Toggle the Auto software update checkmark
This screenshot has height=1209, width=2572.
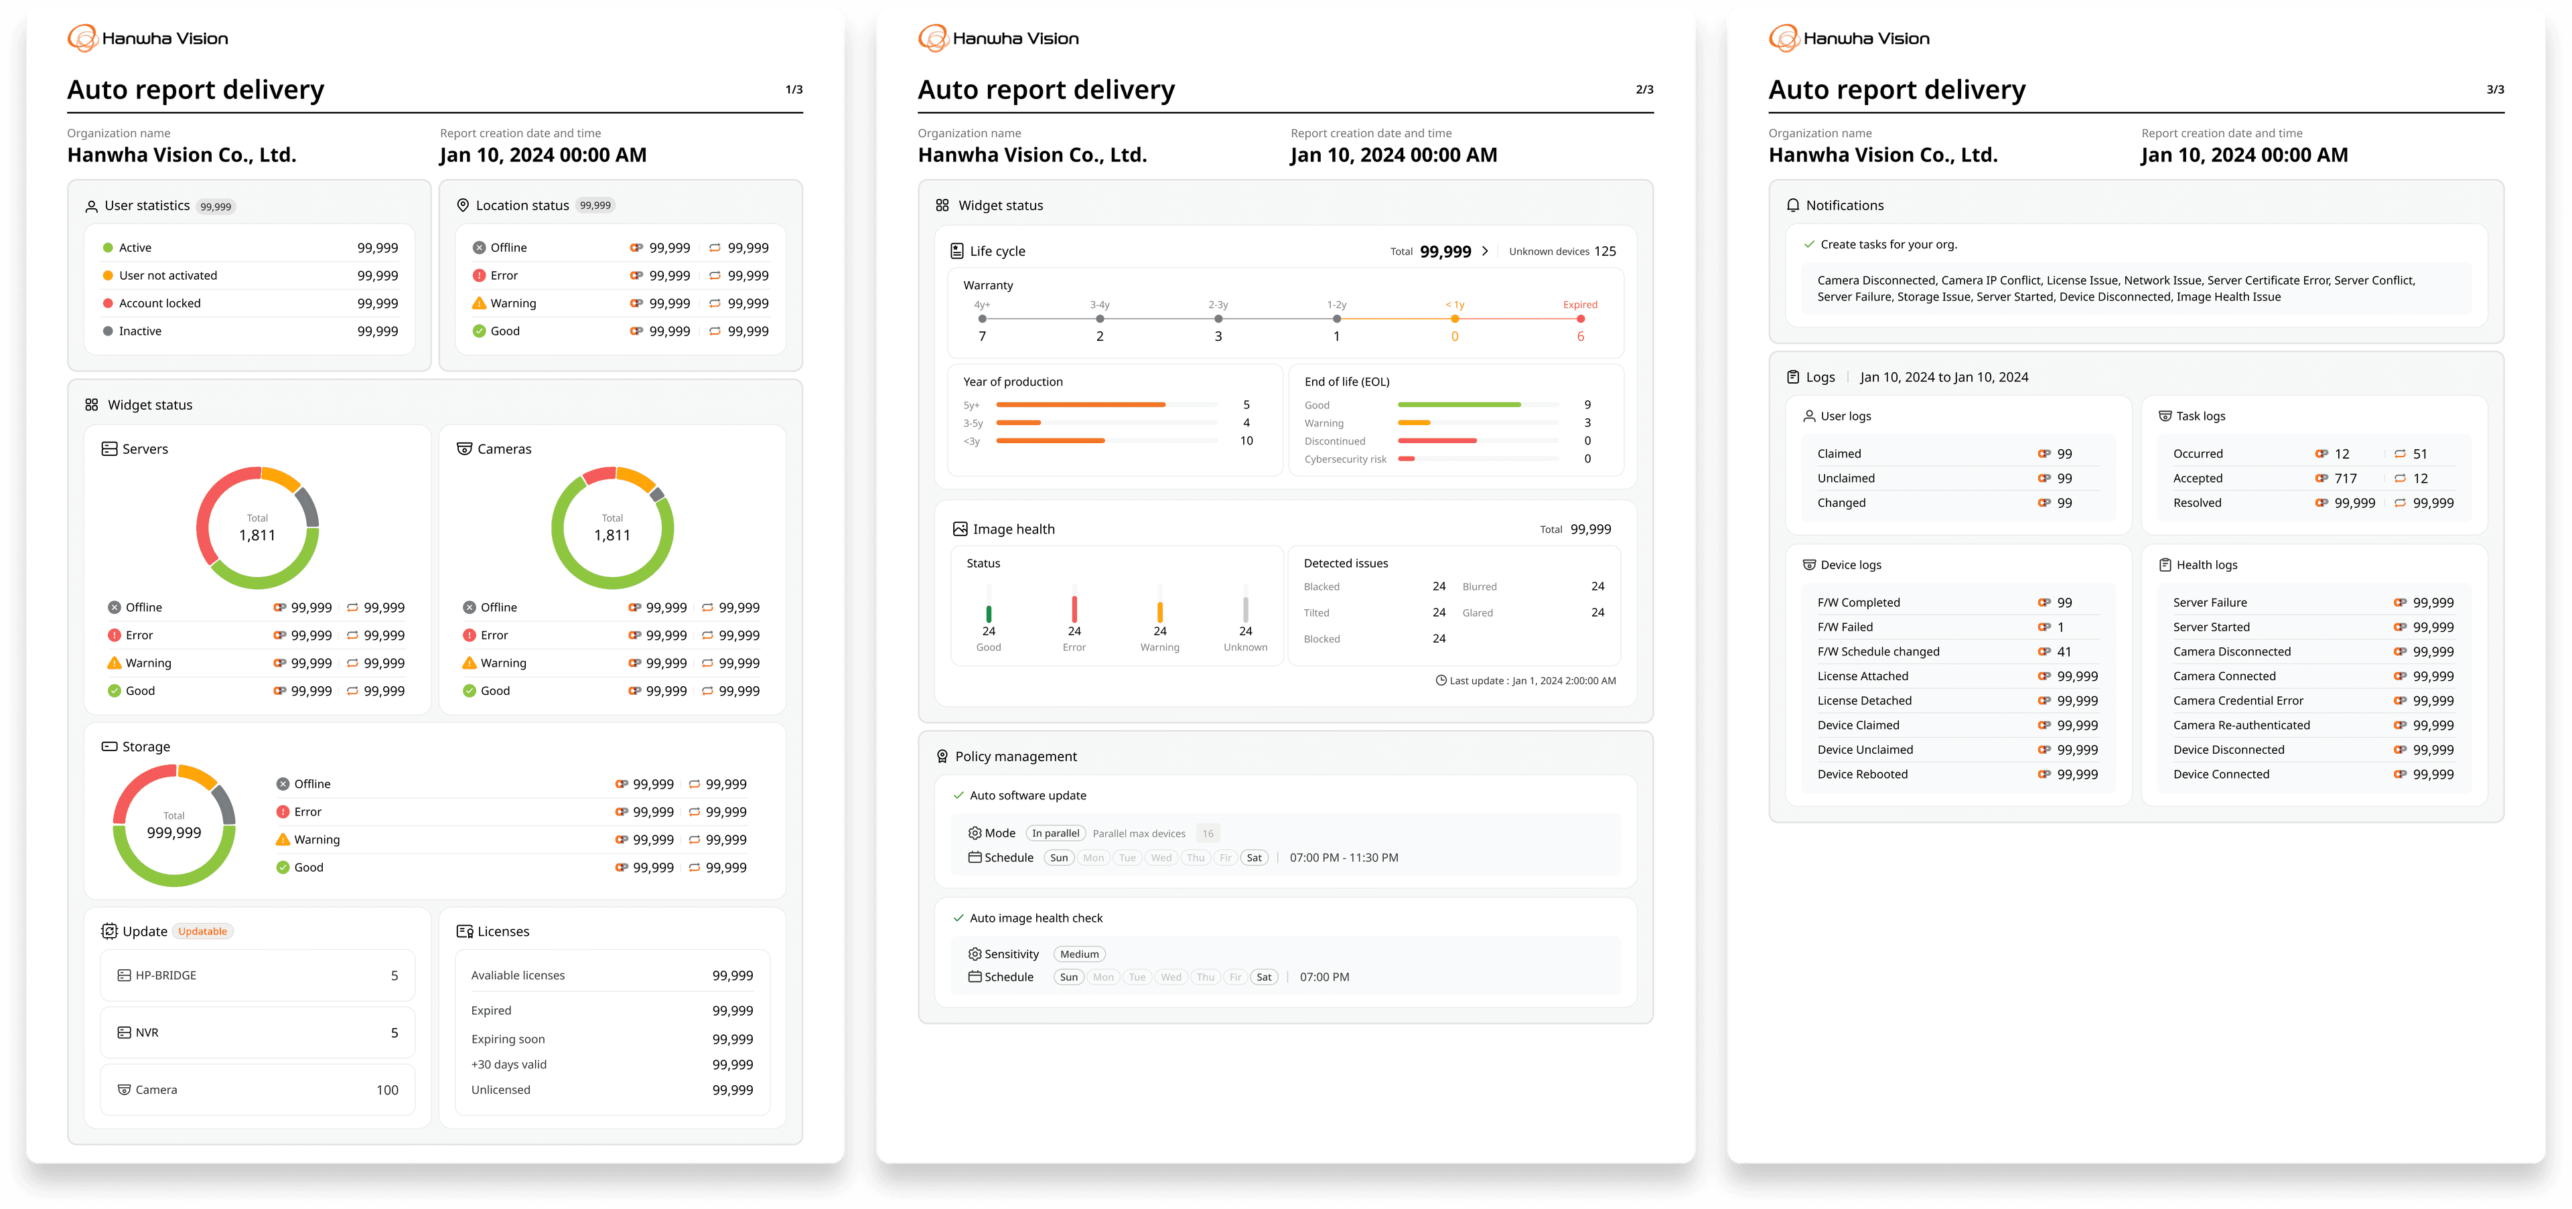[x=958, y=795]
